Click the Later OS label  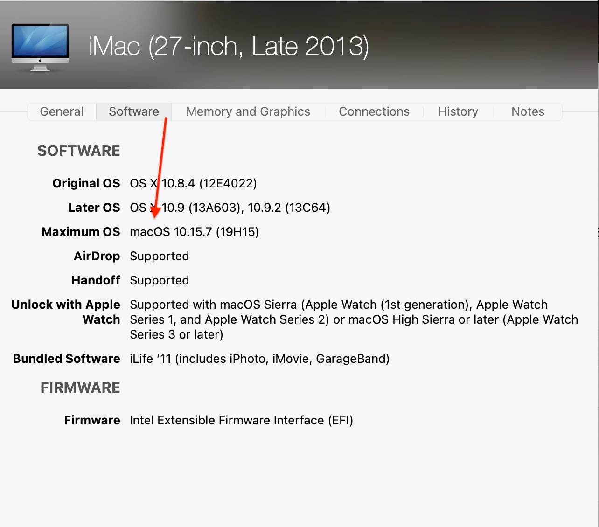pos(94,208)
